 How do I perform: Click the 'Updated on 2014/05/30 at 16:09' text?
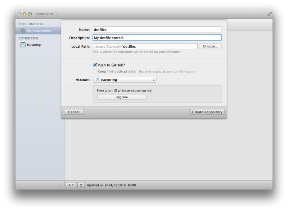[111, 185]
